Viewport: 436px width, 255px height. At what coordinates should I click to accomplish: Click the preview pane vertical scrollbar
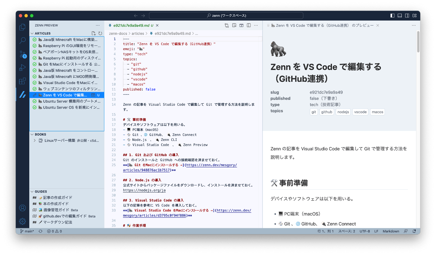[418, 41]
